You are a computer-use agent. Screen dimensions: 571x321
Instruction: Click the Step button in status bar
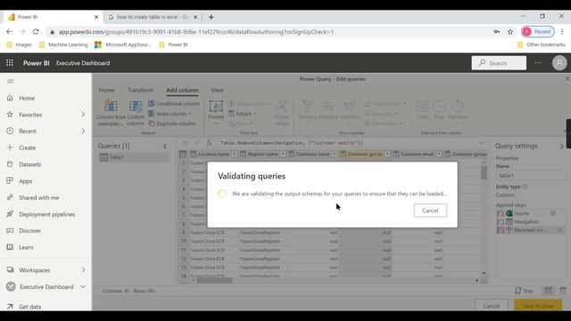525,291
